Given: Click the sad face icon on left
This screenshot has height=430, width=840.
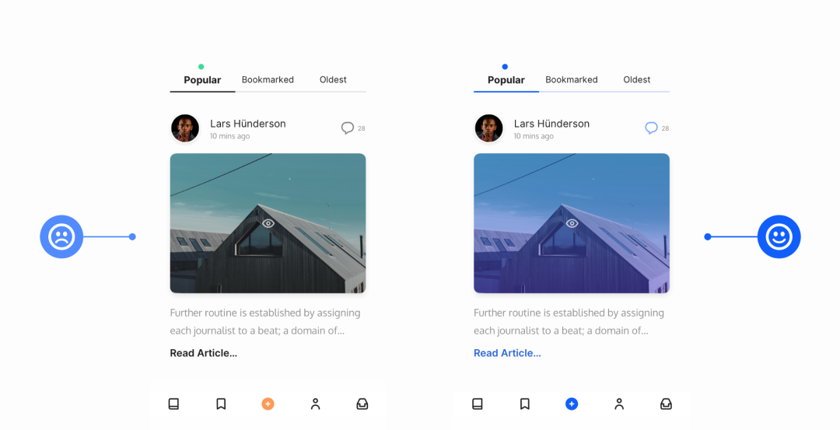Looking at the screenshot, I should [x=61, y=236].
